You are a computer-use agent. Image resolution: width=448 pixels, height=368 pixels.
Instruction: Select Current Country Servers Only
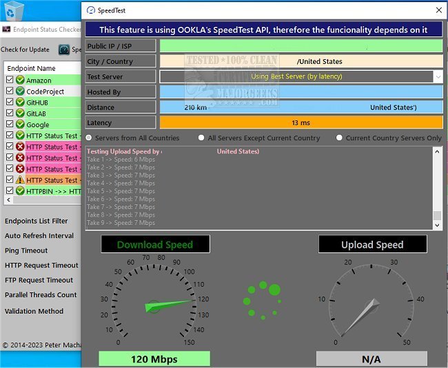pos(339,138)
